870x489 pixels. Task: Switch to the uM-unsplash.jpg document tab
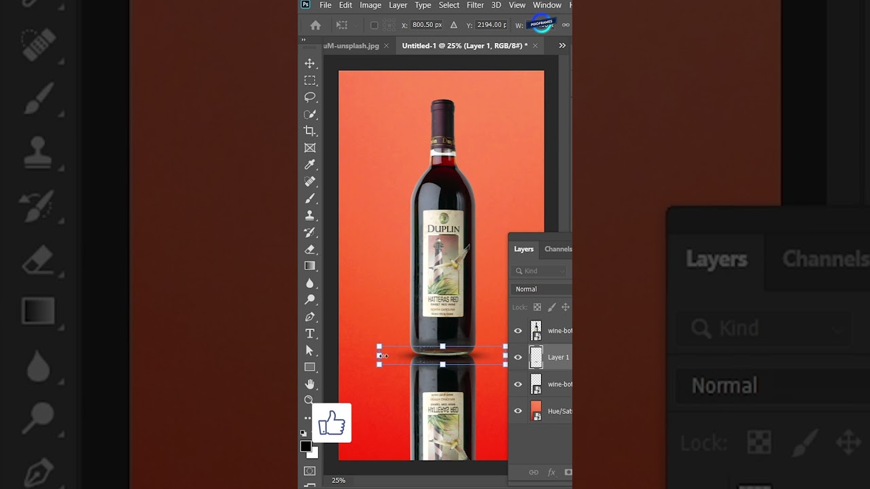tap(351, 46)
